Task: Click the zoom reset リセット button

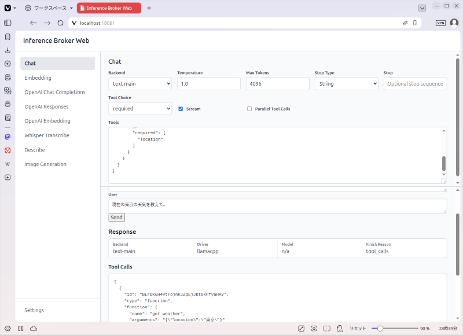Action: (x=358, y=329)
